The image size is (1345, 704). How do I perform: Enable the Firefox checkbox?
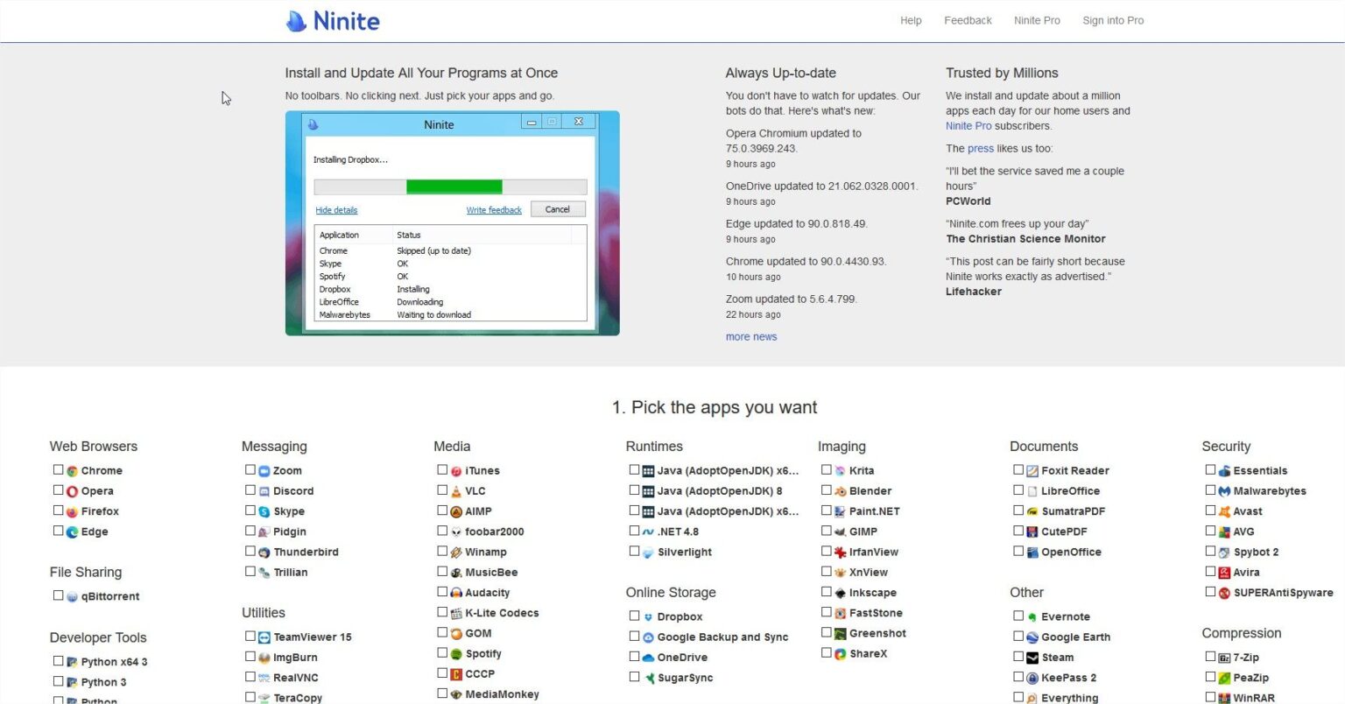click(58, 510)
